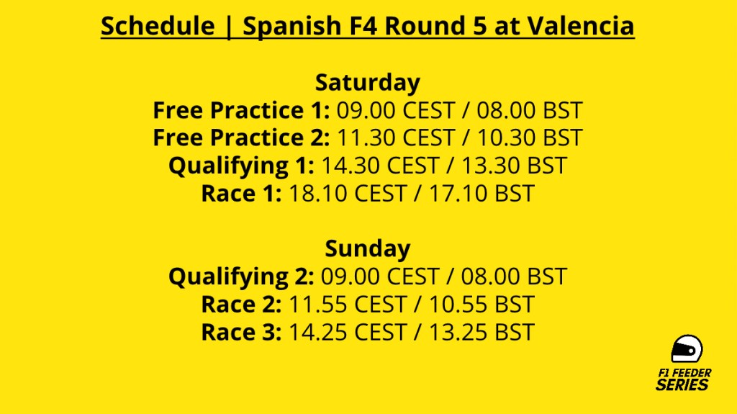The image size is (737, 414).
Task: Click the Race 1 label
Action: click(241, 193)
